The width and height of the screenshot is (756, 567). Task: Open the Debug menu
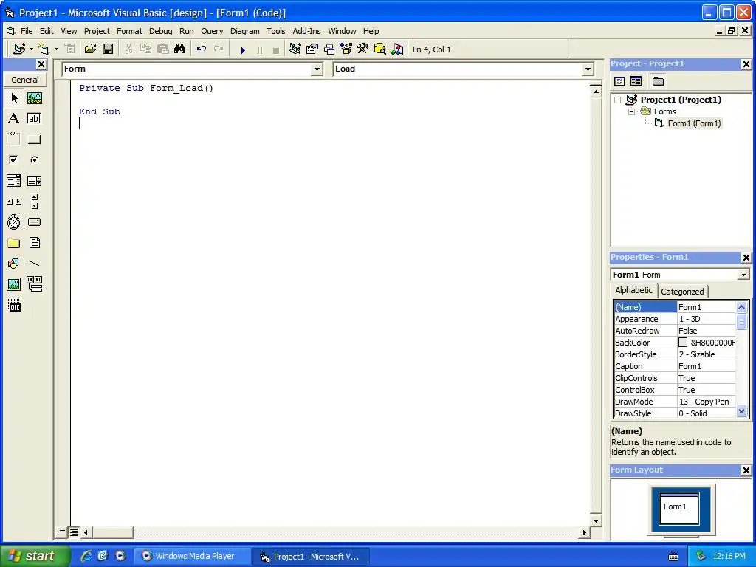[x=160, y=31]
